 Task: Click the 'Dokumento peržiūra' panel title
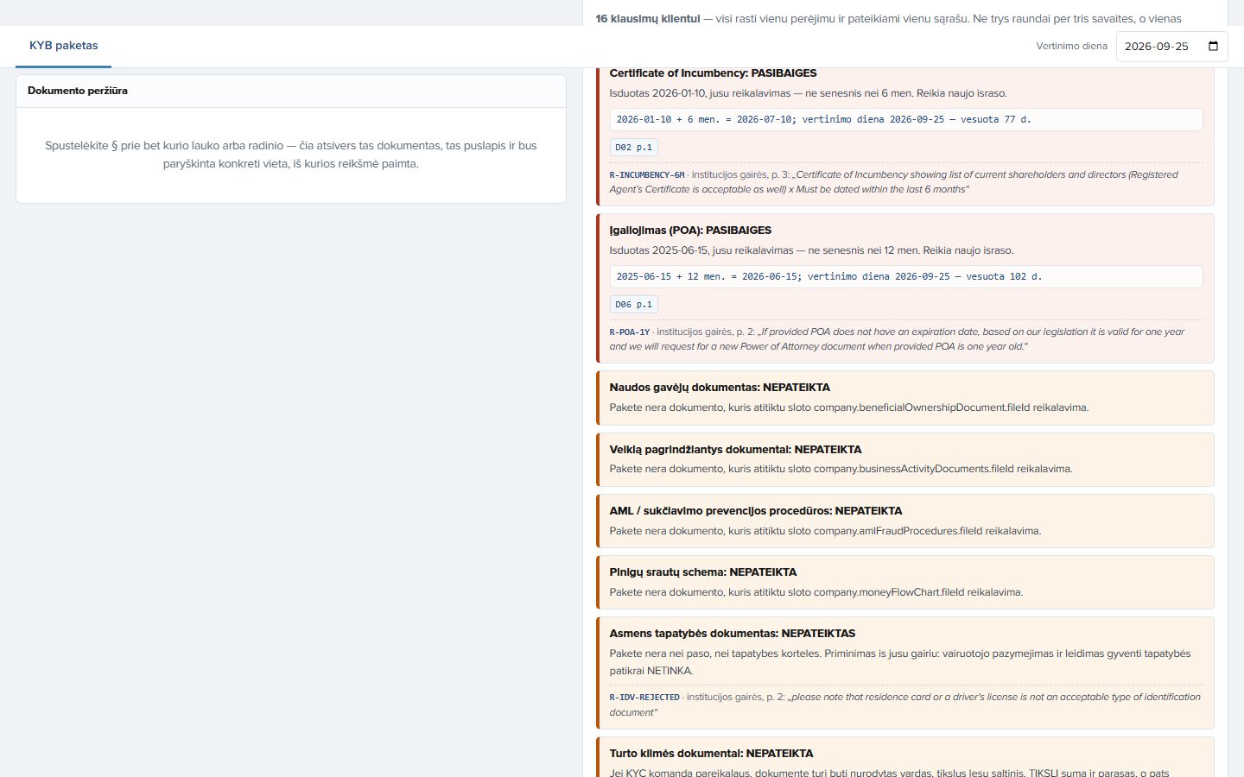coord(78,91)
